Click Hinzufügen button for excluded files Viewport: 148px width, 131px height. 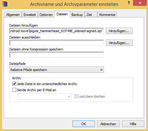point(119,43)
